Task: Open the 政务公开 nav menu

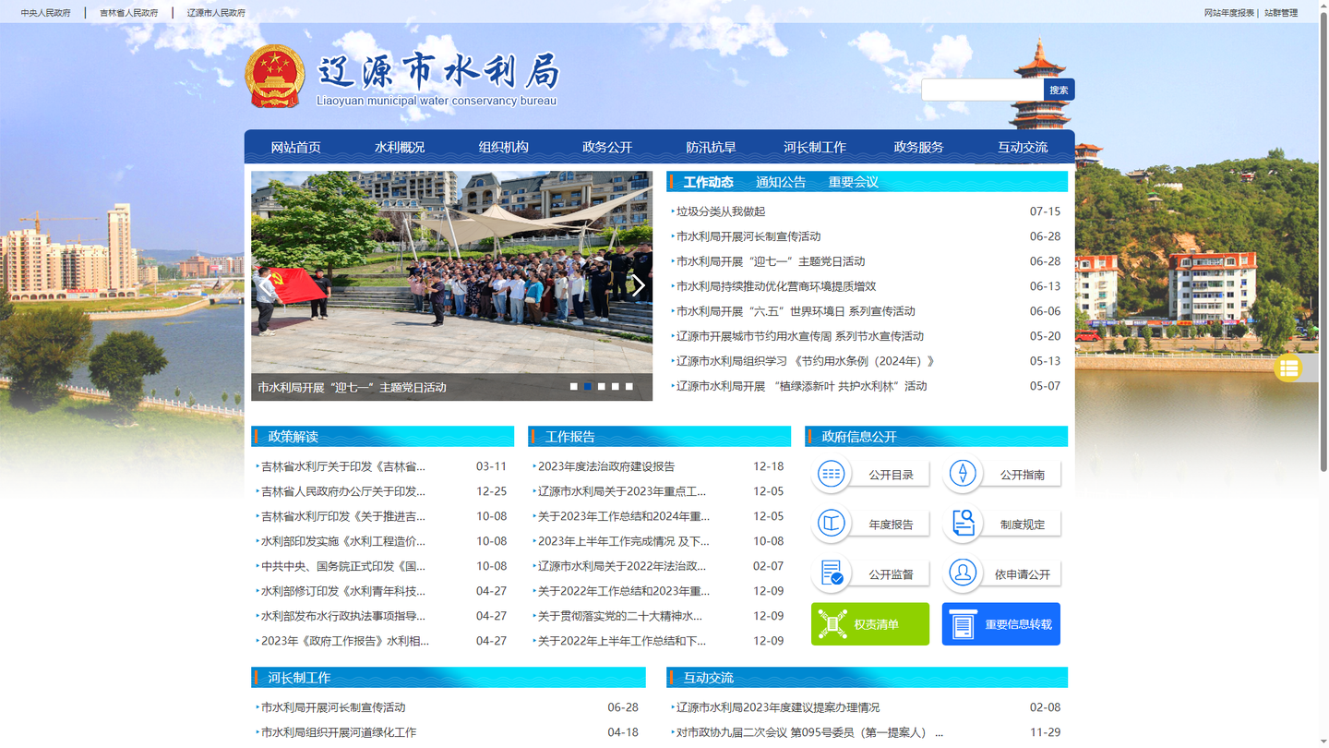Action: pyautogui.click(x=607, y=147)
